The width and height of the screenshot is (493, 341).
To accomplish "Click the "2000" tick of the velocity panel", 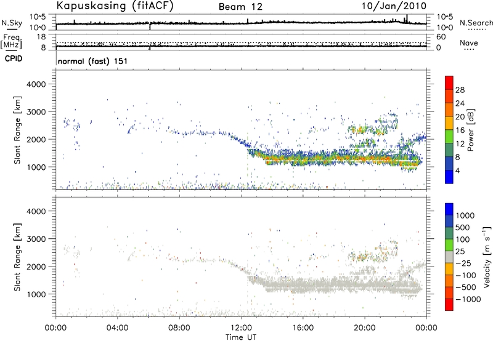I will [x=36, y=267].
